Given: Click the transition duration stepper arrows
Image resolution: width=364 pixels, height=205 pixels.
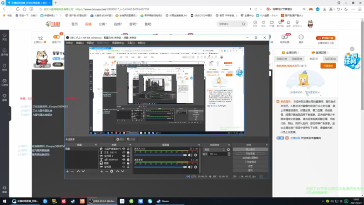Looking at the screenshot, I should 229,154.
